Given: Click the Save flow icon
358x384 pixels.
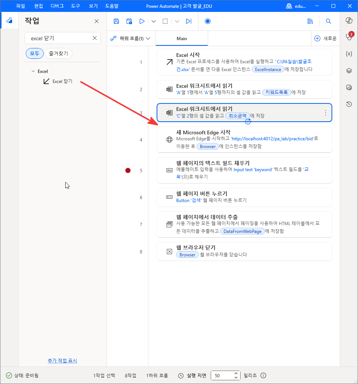Looking at the screenshot, I should coord(116,21).
